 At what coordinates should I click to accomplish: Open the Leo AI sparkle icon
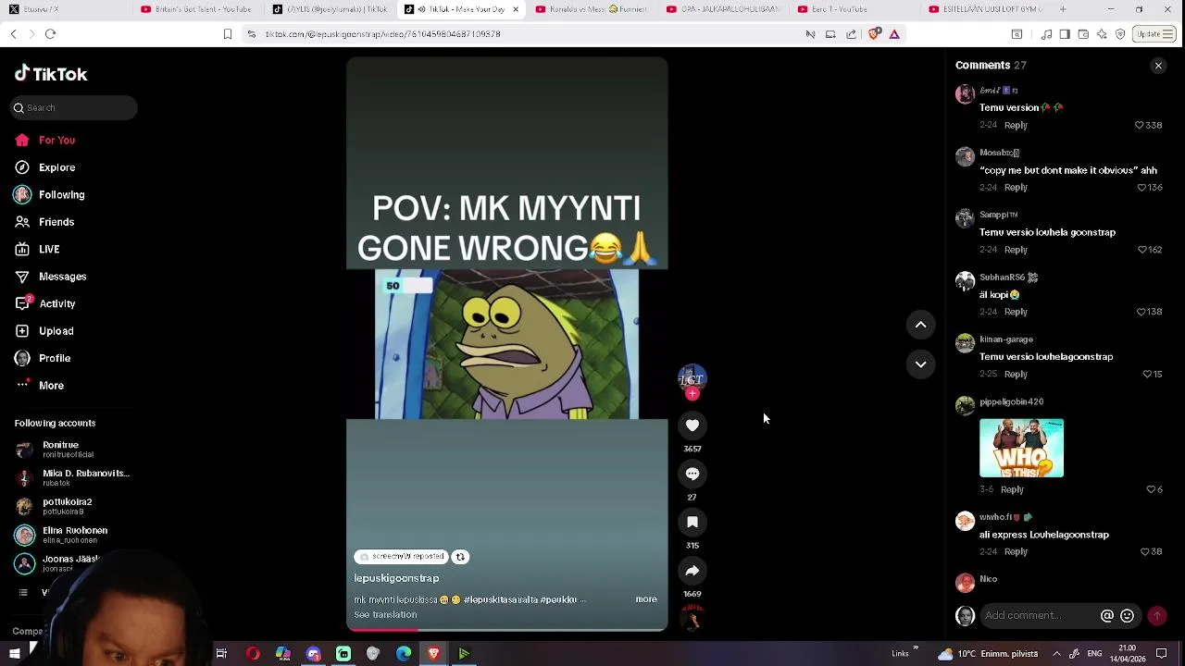1102,34
